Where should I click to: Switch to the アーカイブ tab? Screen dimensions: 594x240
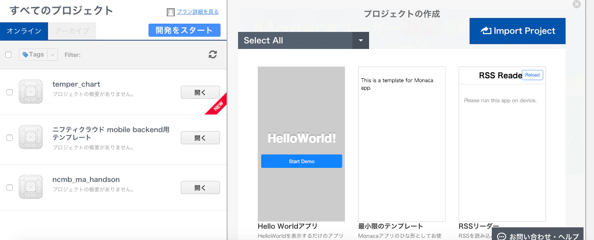[72, 31]
